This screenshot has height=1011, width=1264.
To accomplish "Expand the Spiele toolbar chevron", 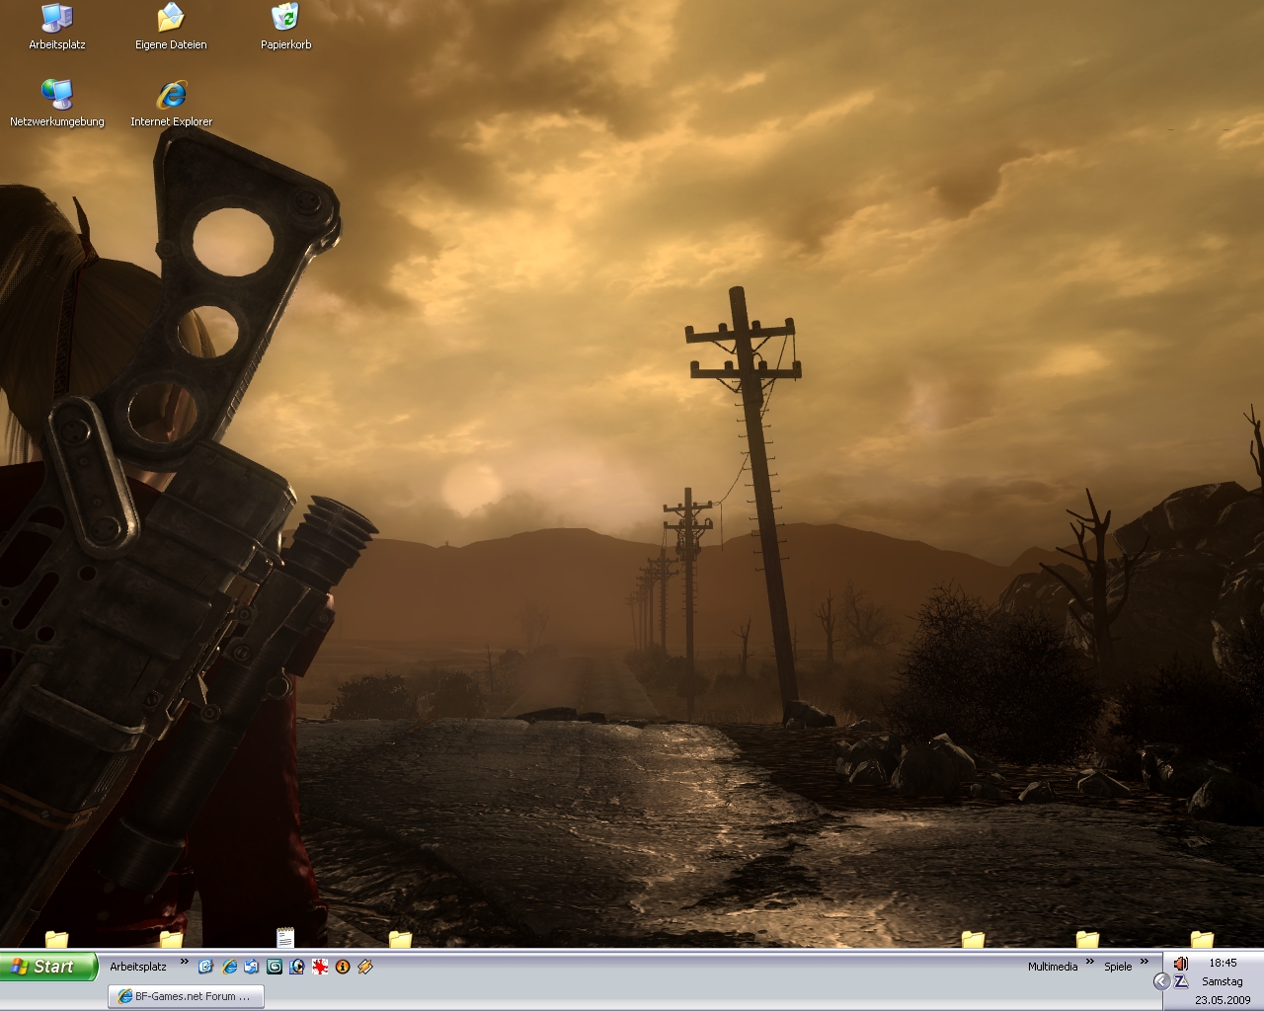I will (1145, 962).
